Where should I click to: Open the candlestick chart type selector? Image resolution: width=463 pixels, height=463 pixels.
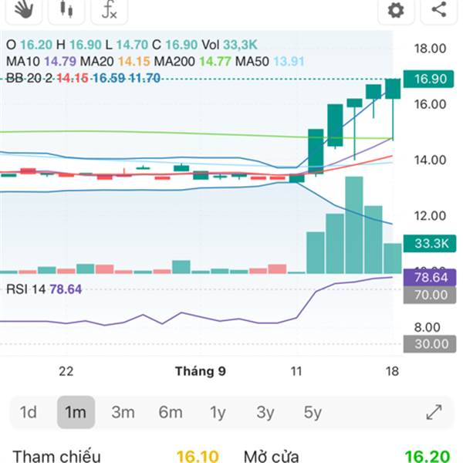coord(66,9)
